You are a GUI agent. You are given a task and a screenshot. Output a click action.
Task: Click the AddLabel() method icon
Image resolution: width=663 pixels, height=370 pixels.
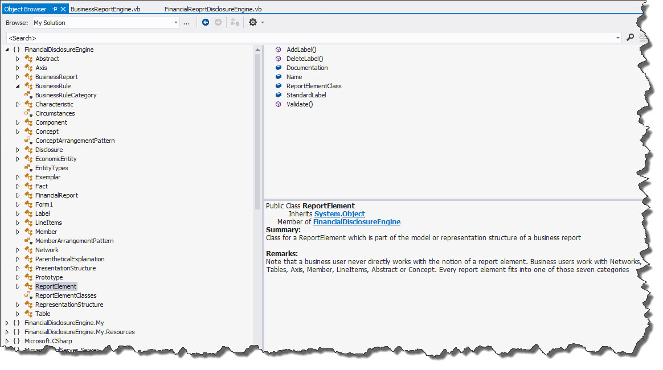tap(278, 50)
